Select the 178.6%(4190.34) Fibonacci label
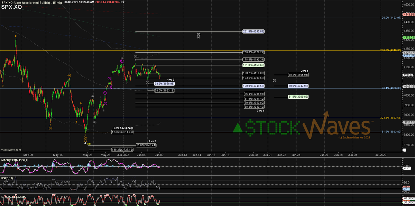This screenshot has width=415, height=206. point(254,59)
